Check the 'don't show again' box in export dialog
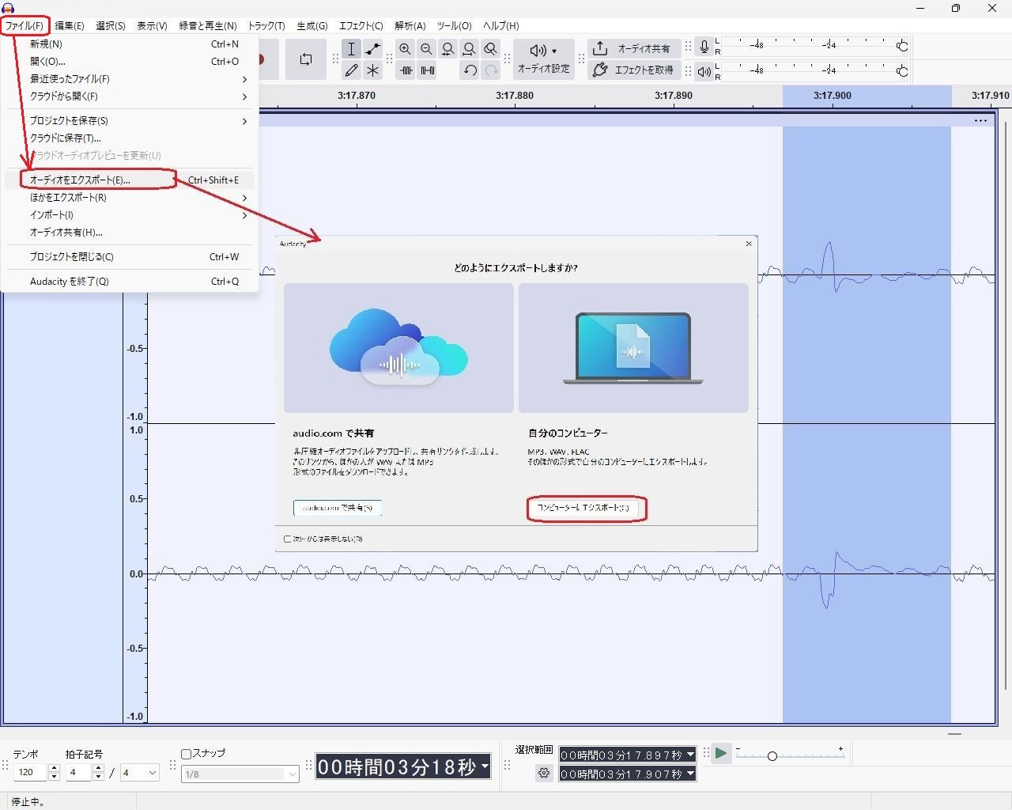This screenshot has width=1012, height=810. click(x=288, y=539)
